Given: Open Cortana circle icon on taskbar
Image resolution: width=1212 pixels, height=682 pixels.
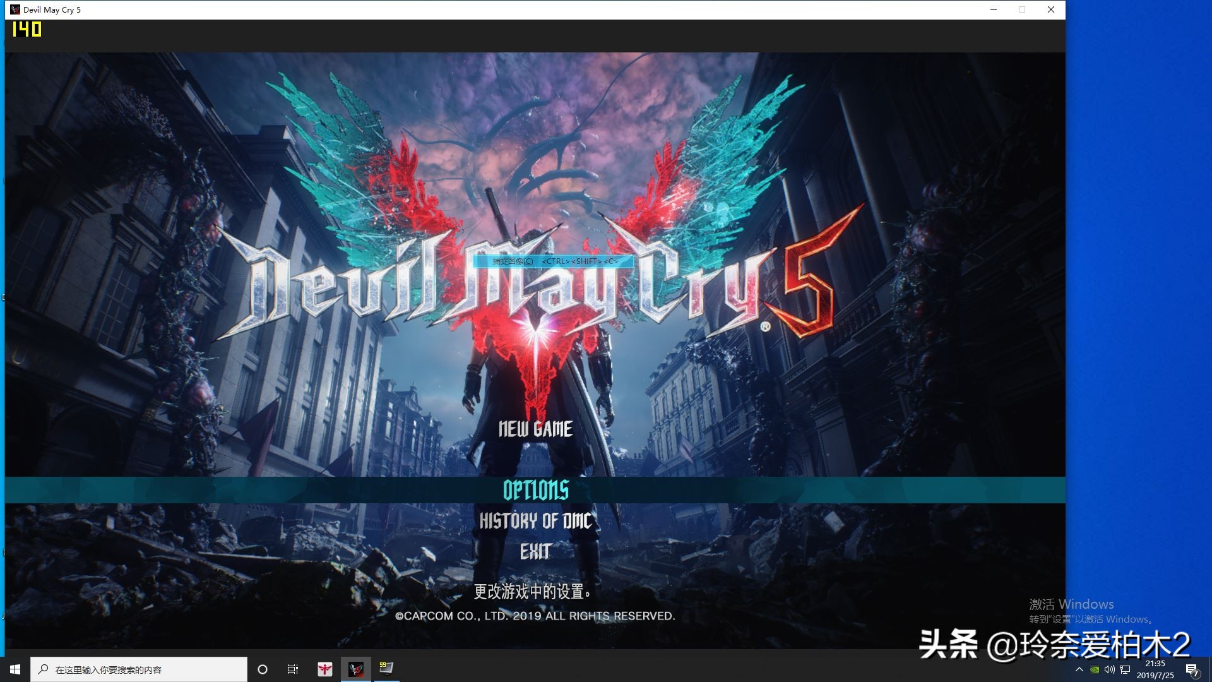Looking at the screenshot, I should (x=263, y=669).
